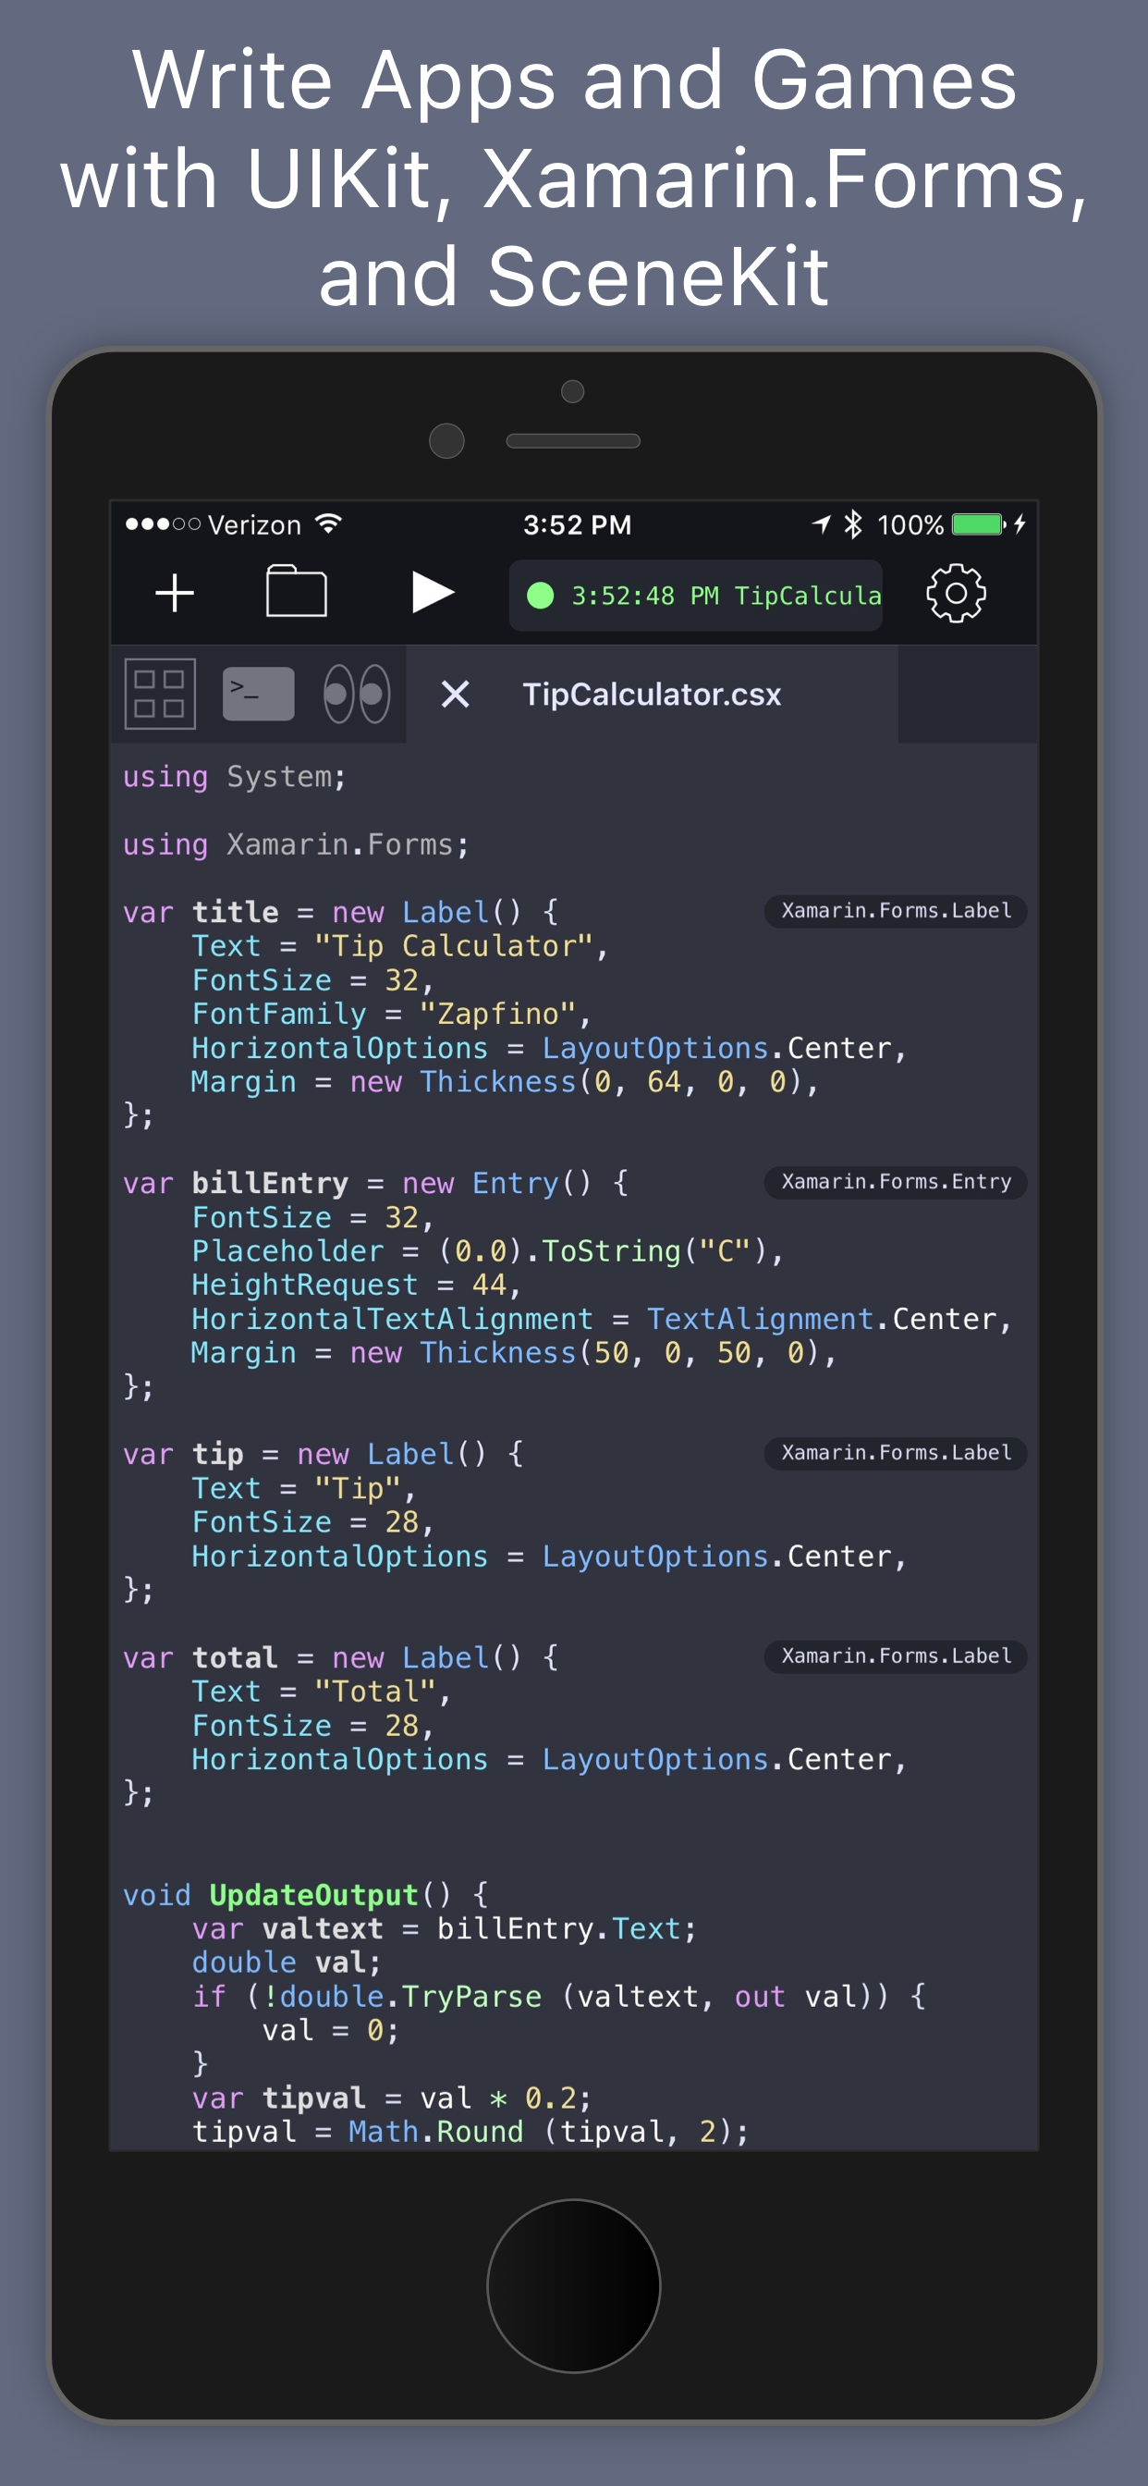Click 'tipval = val * 0.2' line
The height and width of the screenshot is (2486, 1148).
[x=391, y=2098]
